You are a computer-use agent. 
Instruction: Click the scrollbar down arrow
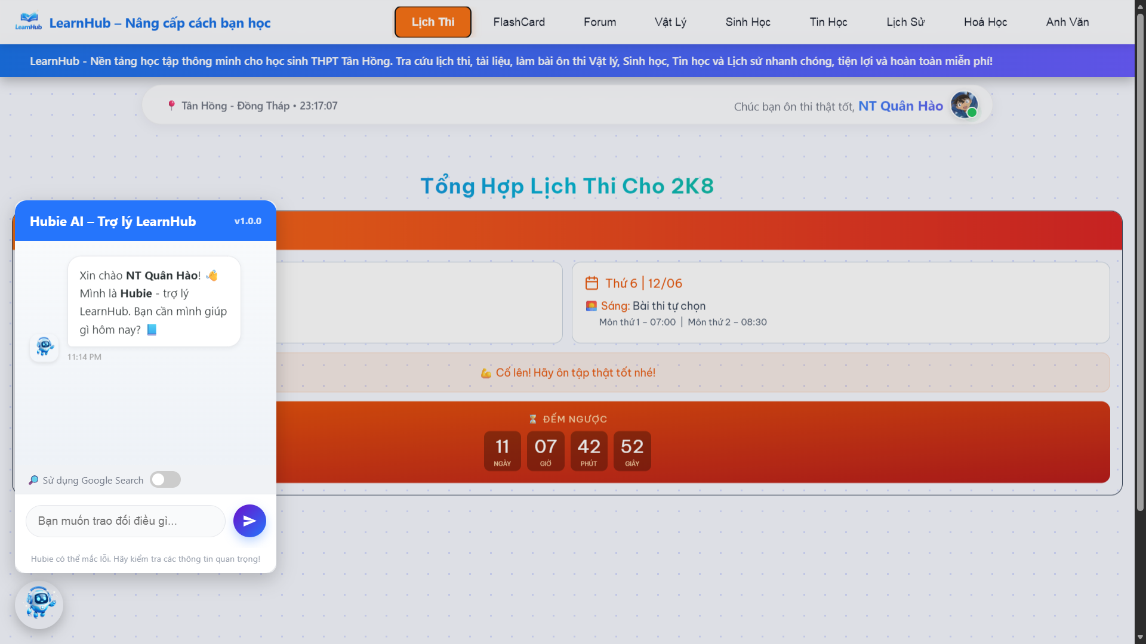[x=1140, y=637]
